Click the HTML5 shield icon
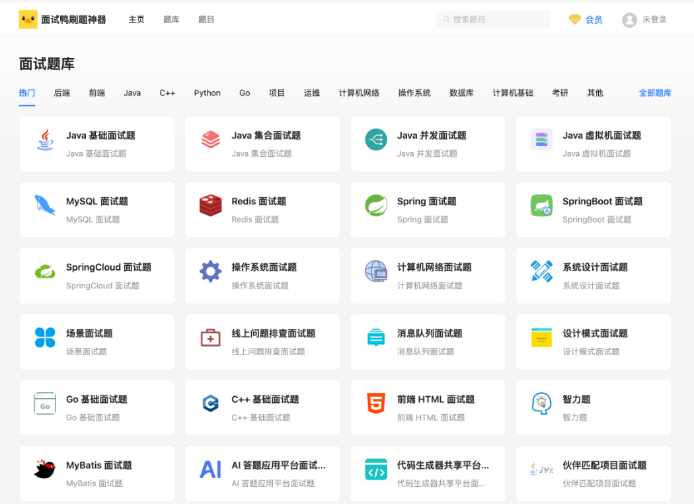 376,403
